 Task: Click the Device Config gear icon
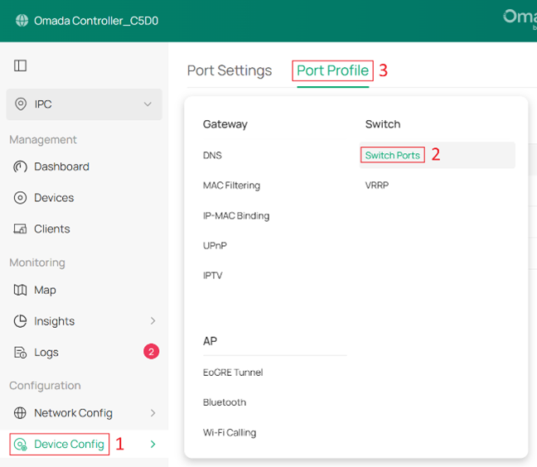point(20,444)
